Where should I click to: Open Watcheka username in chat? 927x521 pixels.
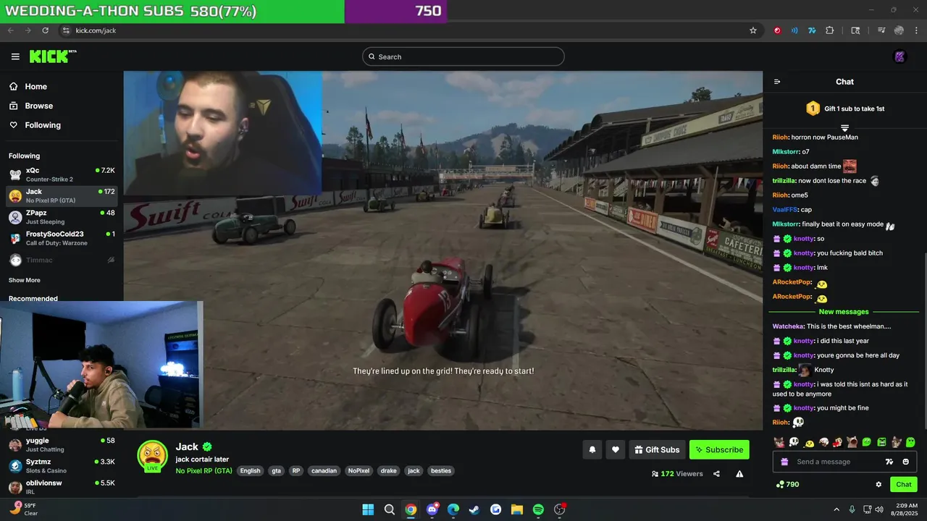[787, 326]
